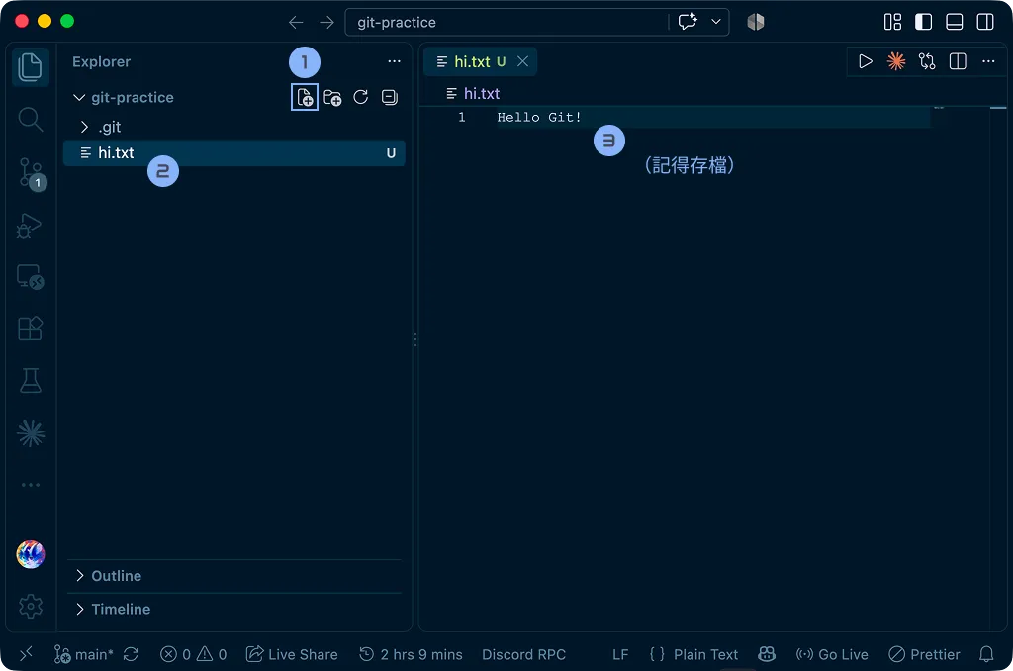Show additional views via activity bar ellipsis

tap(31, 485)
